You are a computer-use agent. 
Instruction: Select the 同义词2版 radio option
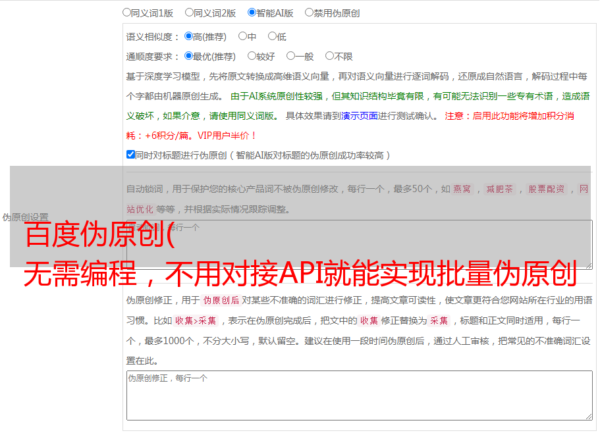point(189,13)
